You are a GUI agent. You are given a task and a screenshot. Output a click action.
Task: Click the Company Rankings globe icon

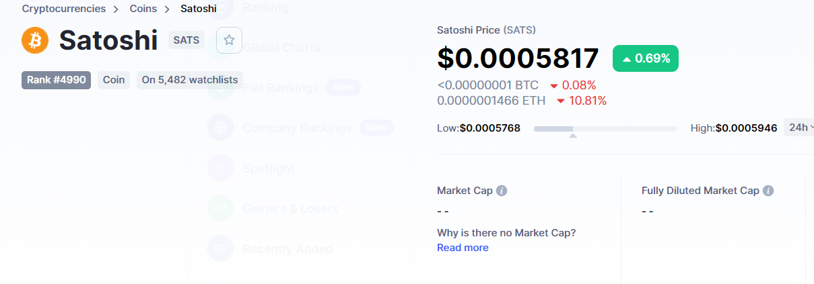click(221, 128)
